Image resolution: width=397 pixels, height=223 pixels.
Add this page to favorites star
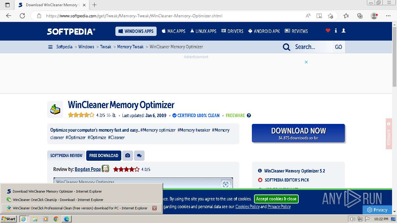pyautogui.click(x=330, y=16)
